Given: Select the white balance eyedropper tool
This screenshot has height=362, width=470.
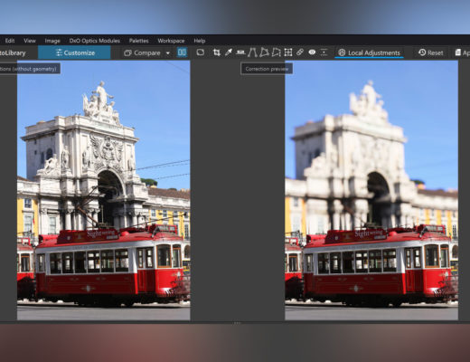Looking at the screenshot, I should pyautogui.click(x=229, y=52).
